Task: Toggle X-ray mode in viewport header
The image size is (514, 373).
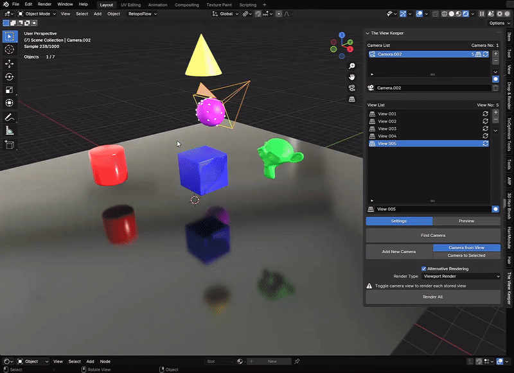Action: [436, 13]
